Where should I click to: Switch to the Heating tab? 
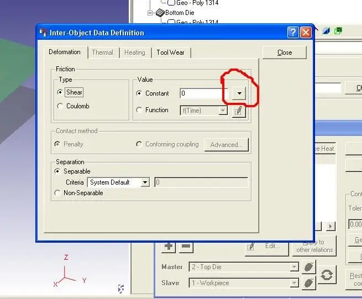[x=135, y=53]
